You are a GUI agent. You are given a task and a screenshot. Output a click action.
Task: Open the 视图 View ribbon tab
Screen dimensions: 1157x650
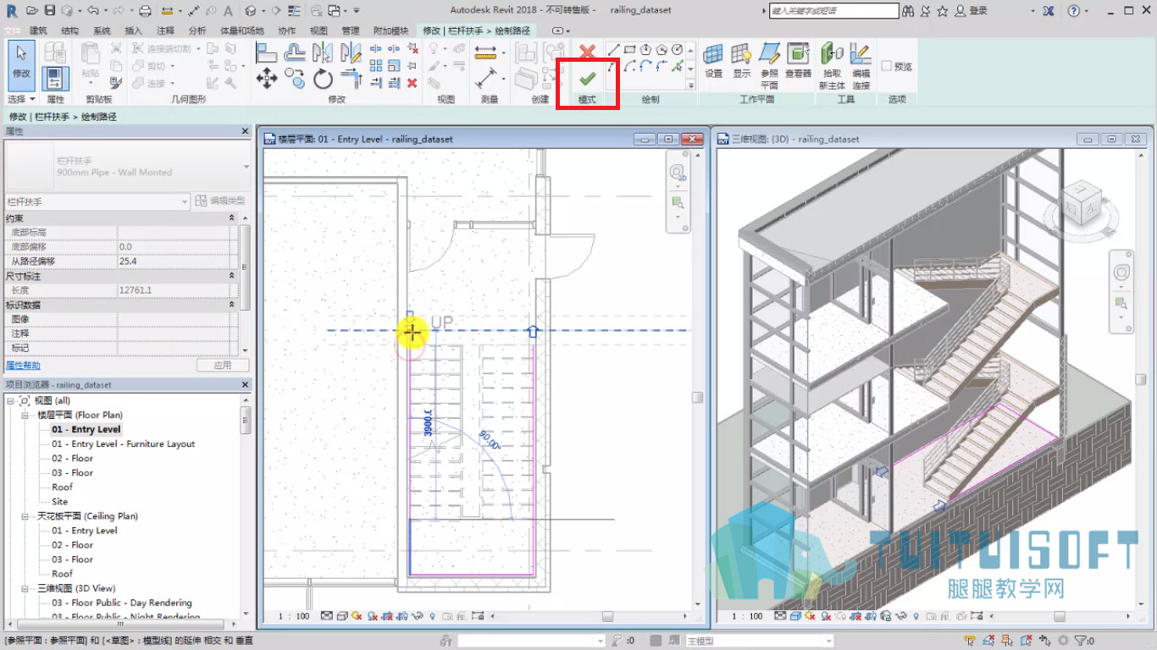pos(318,30)
